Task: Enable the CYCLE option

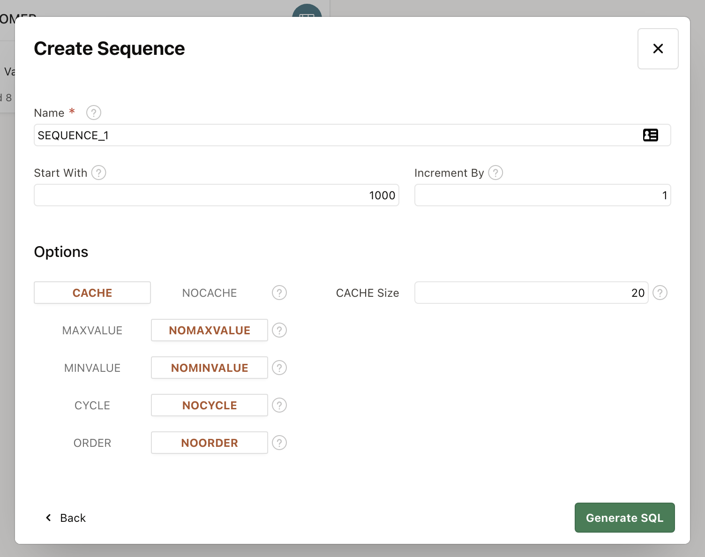Action: coord(92,405)
